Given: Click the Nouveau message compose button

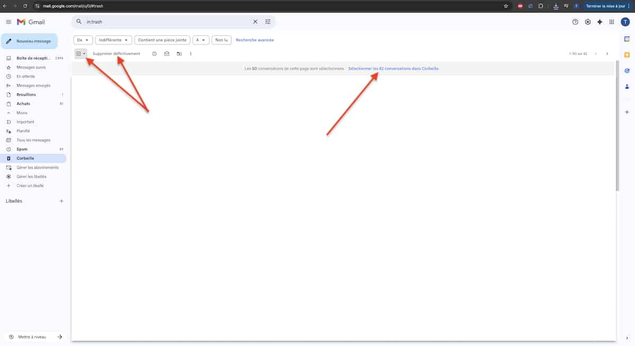Looking at the screenshot, I should click(x=29, y=41).
